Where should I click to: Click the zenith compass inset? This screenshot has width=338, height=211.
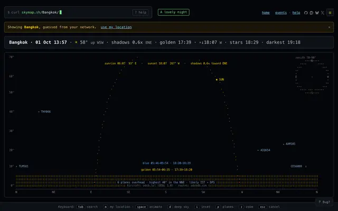312,75
